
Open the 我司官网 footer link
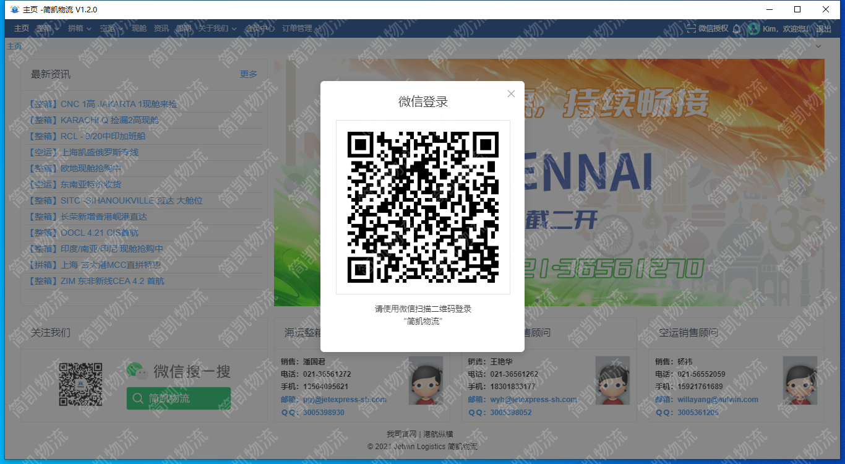point(401,434)
